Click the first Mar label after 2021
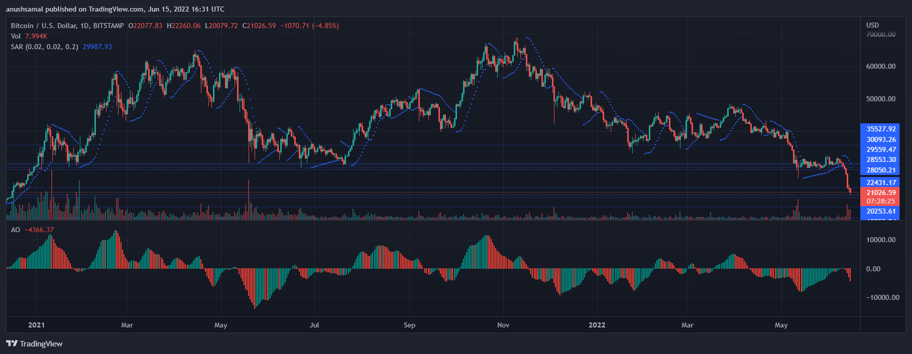Screen dimensions: 912x354 (127, 325)
